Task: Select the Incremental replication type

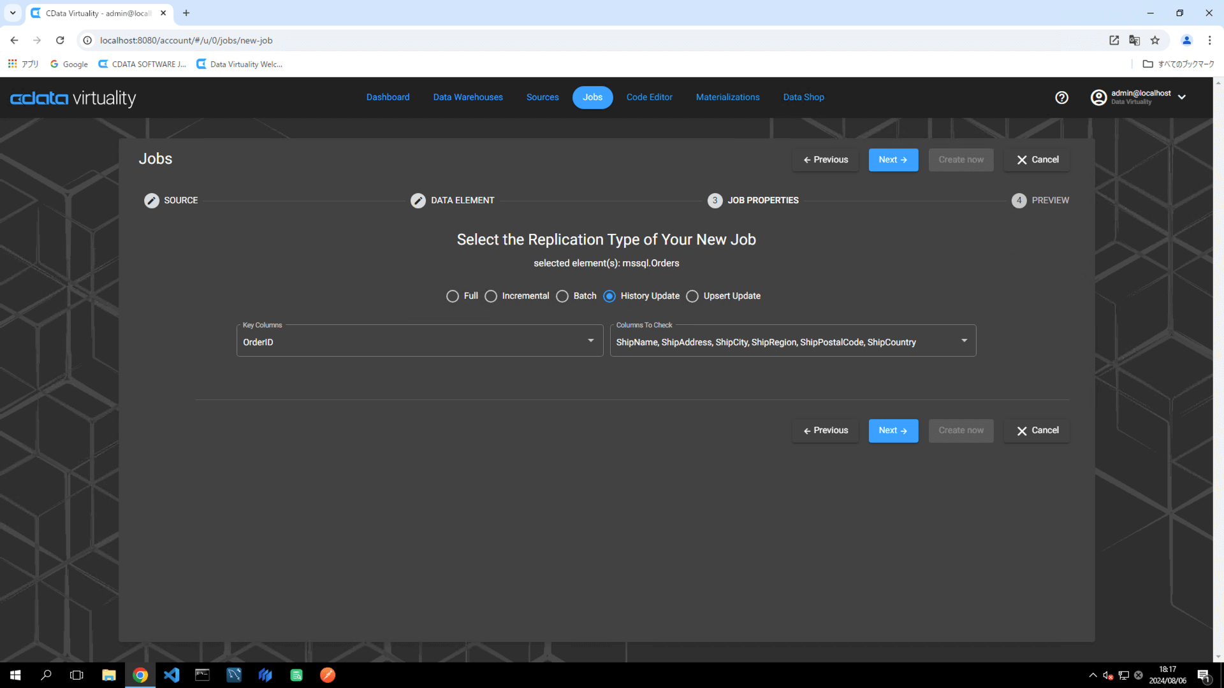Action: point(491,296)
